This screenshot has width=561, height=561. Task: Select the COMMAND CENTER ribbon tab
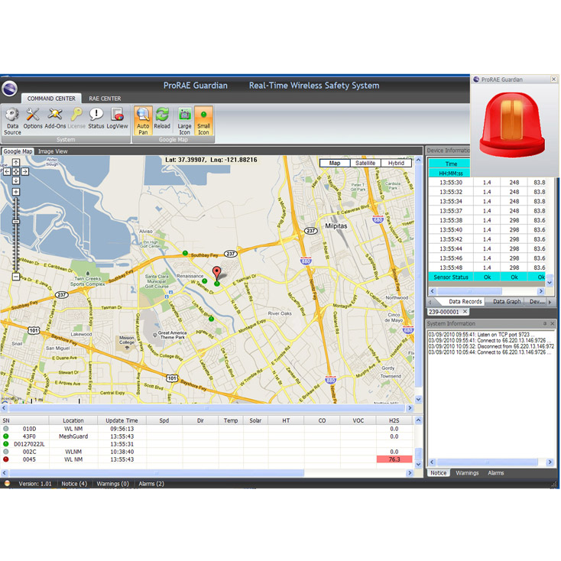(x=51, y=99)
